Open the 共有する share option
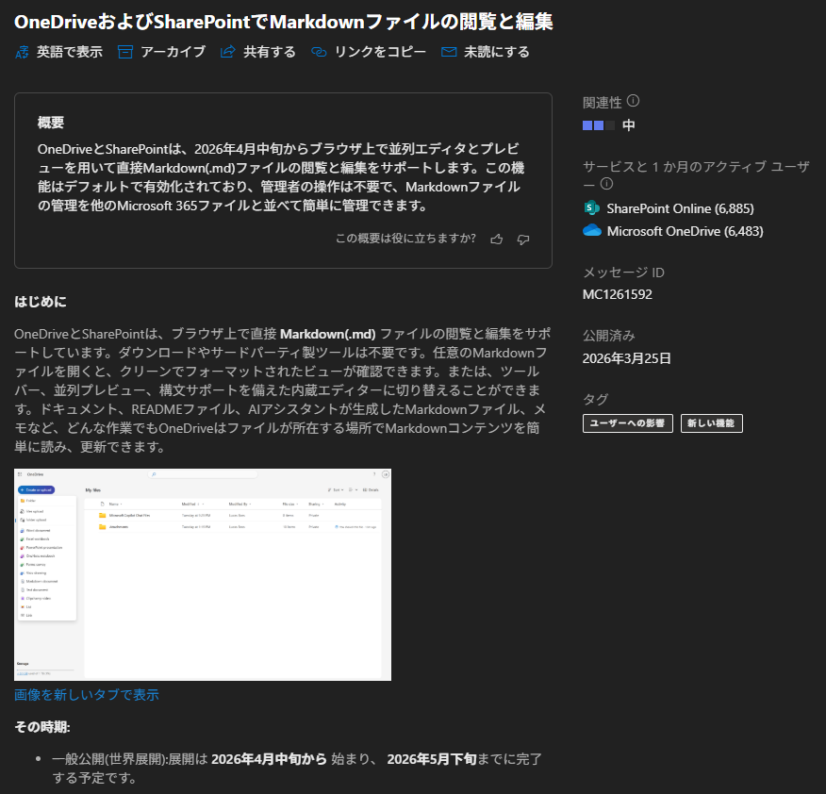 click(x=269, y=52)
